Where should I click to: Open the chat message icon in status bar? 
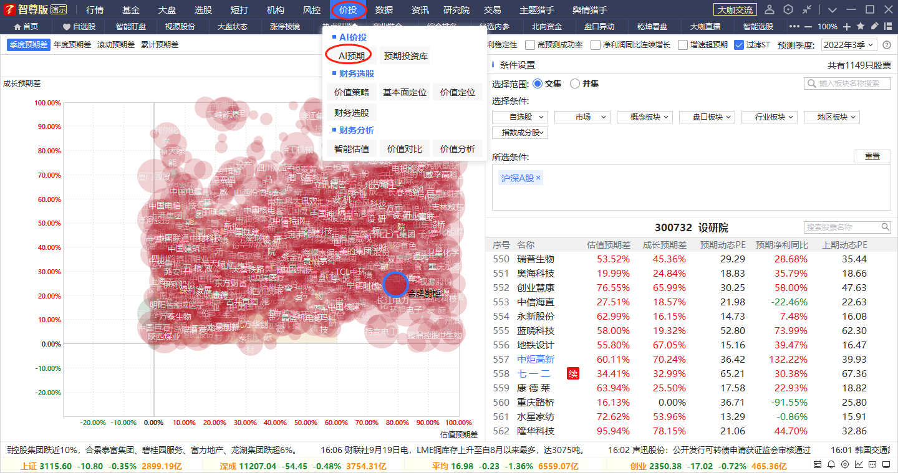pos(872,464)
